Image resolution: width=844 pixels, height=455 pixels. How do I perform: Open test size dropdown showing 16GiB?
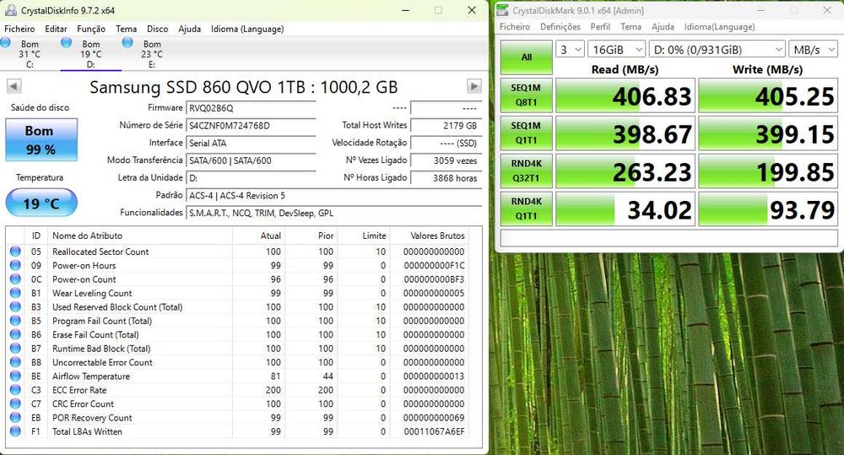616,50
